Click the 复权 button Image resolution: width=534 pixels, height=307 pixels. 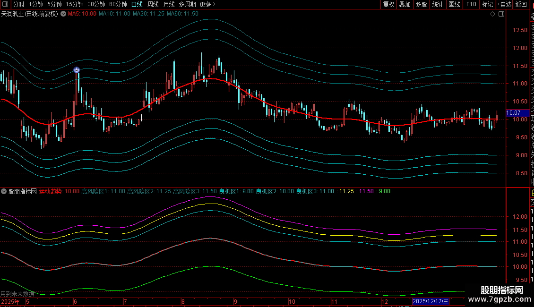(388, 4)
